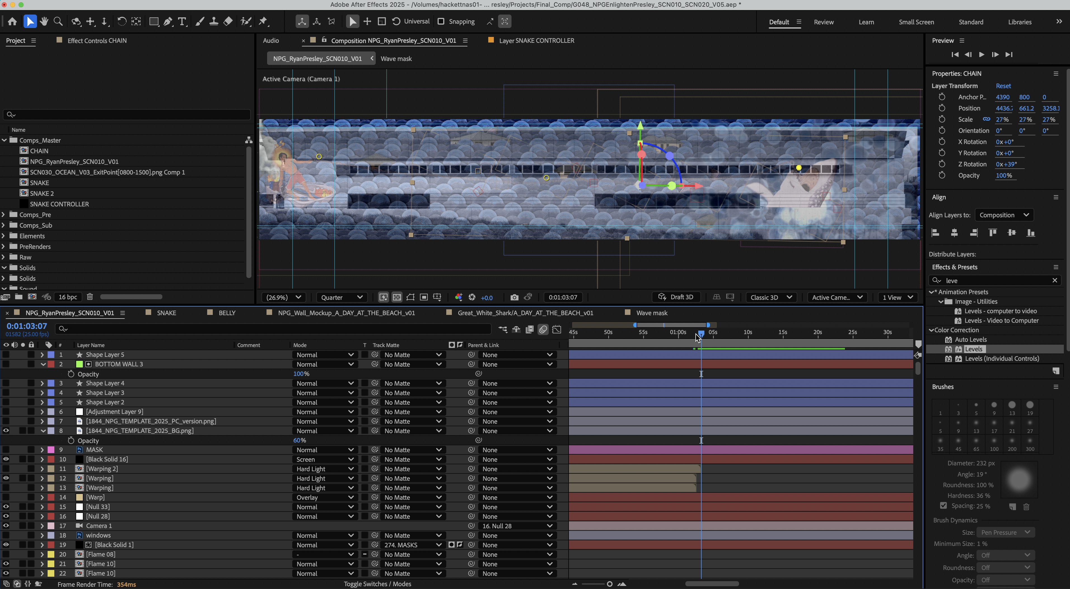Select the Pen tool

pos(168,21)
